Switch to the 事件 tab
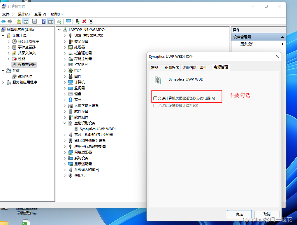The width and height of the screenshot is (297, 225). [x=205, y=67]
